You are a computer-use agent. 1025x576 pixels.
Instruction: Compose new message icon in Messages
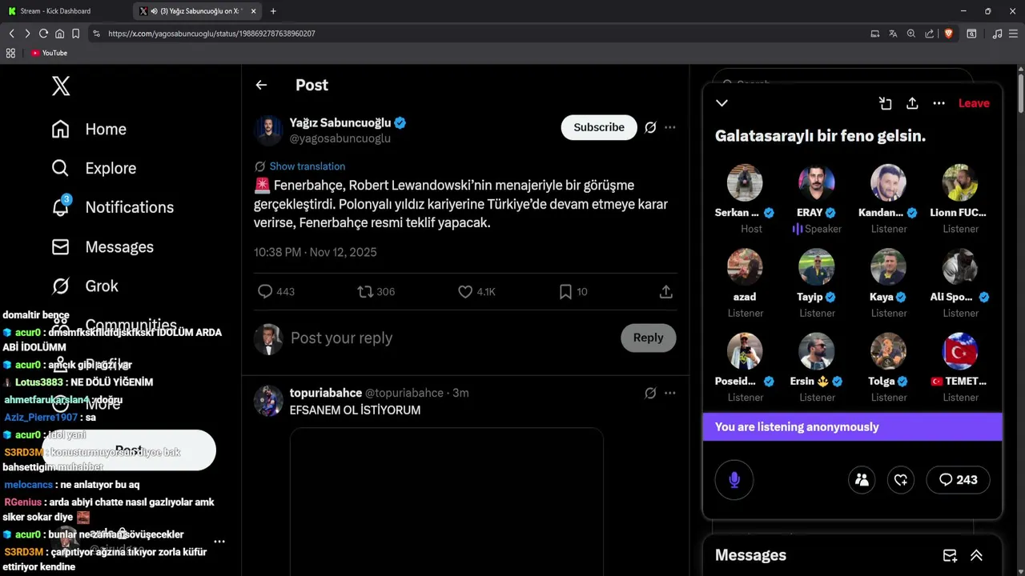[950, 555]
